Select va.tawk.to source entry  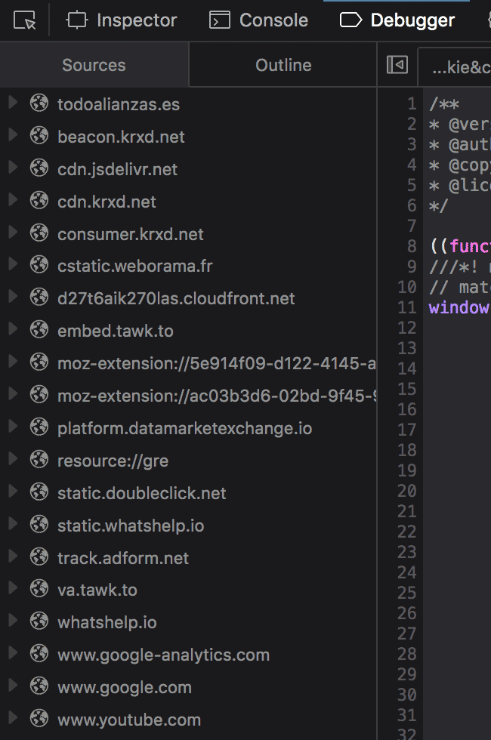click(97, 590)
